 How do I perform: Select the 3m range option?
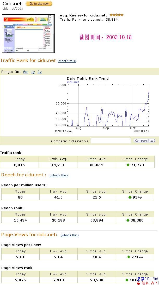coord(17,72)
